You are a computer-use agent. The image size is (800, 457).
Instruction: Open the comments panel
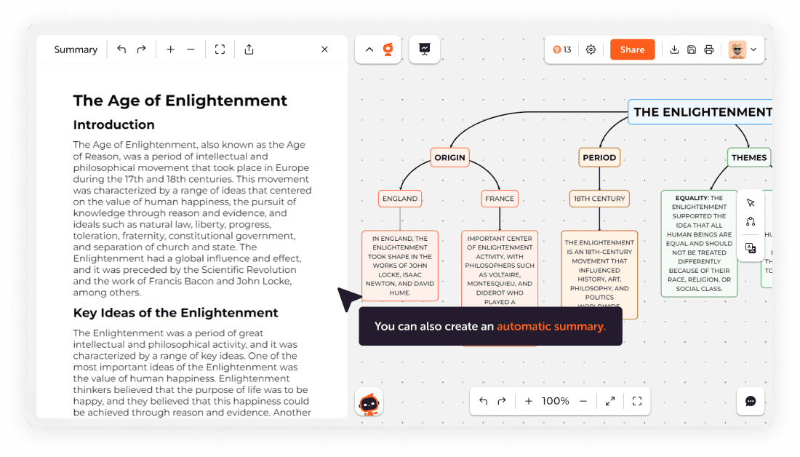click(751, 401)
